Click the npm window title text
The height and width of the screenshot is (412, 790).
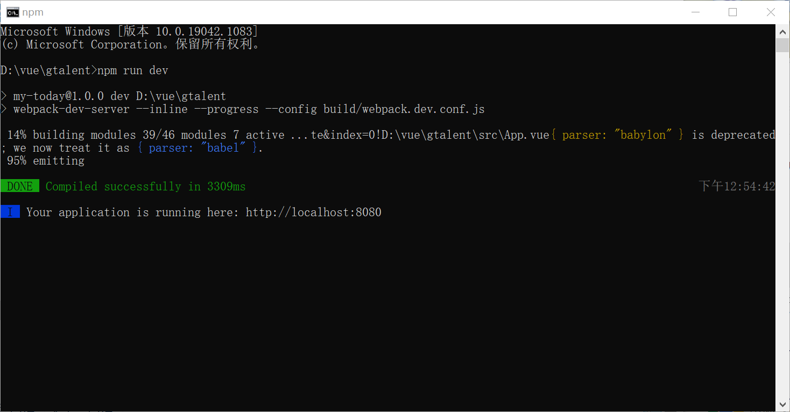[x=33, y=12]
